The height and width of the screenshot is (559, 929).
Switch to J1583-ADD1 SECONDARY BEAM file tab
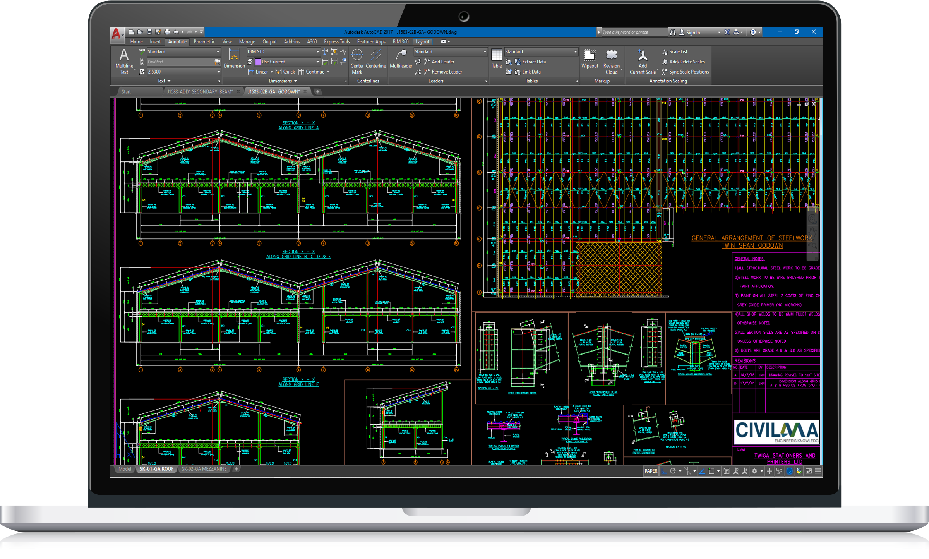coord(200,92)
